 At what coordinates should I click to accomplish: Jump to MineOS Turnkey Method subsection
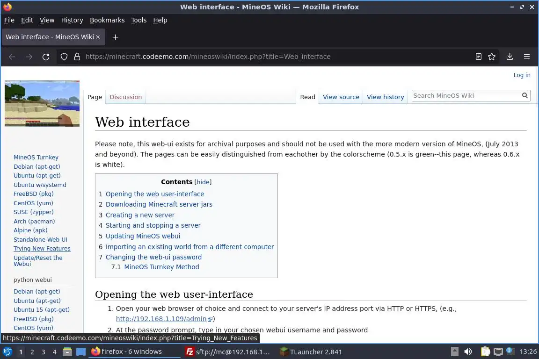pos(161,267)
